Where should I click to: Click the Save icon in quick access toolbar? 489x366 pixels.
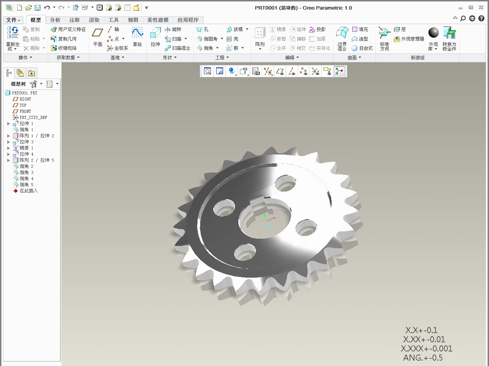37,8
